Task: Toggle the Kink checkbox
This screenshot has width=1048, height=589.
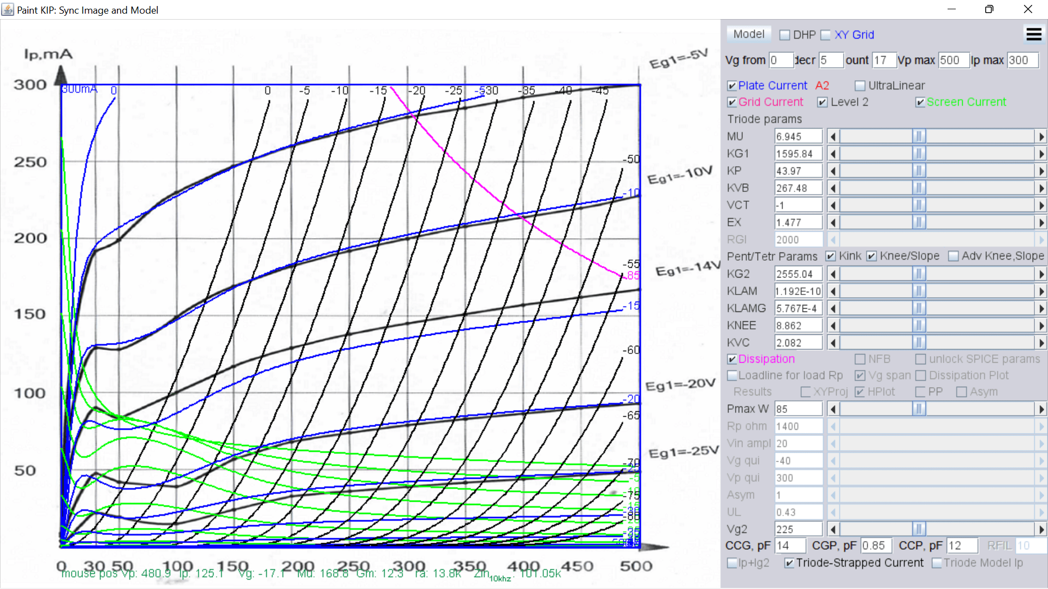Action: tap(831, 256)
